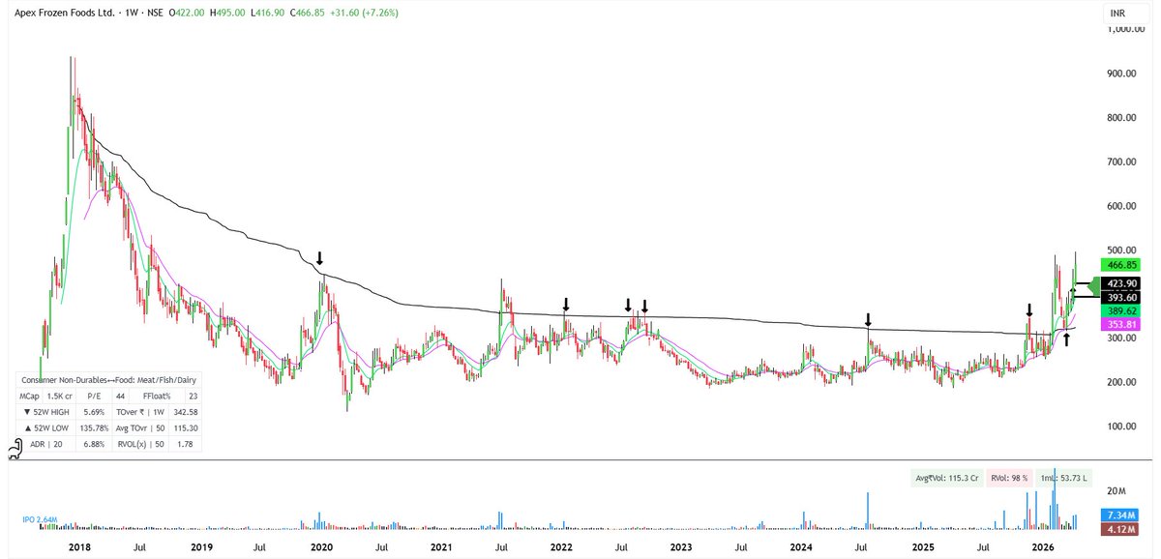Click the 500.00 price axis label

[1121, 250]
